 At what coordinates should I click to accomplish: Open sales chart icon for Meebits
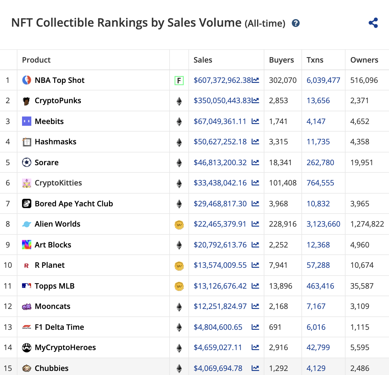pos(255,121)
